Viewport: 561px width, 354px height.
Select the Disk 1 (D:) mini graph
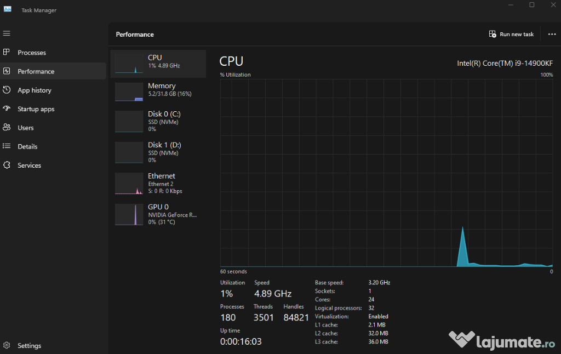pyautogui.click(x=129, y=152)
